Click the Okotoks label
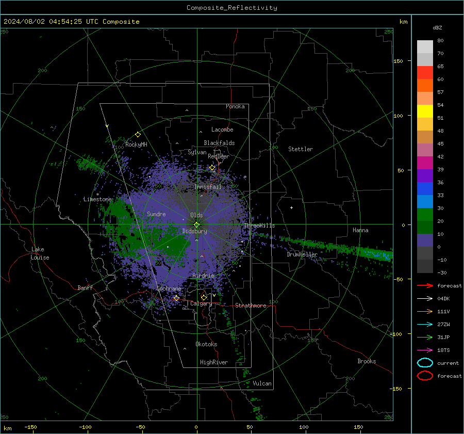 [206, 344]
